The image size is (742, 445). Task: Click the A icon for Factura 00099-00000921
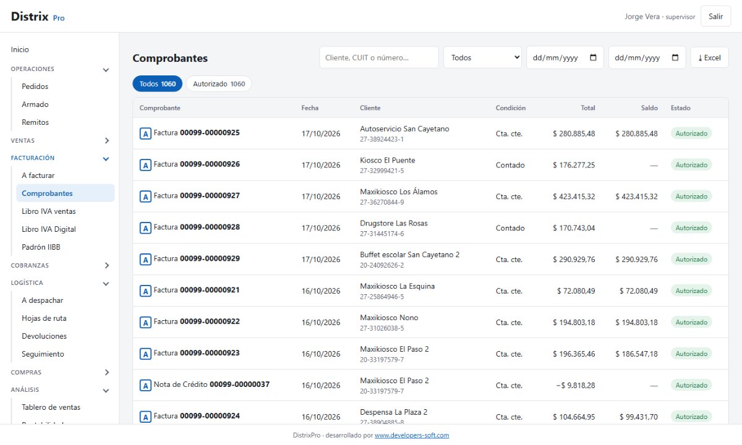pyautogui.click(x=145, y=291)
